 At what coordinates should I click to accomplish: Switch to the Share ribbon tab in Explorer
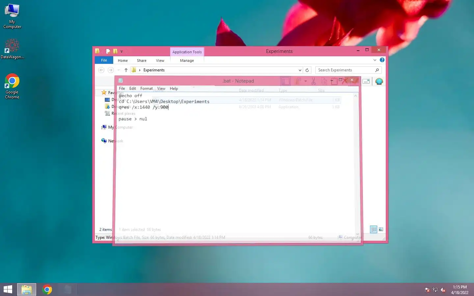click(x=142, y=61)
